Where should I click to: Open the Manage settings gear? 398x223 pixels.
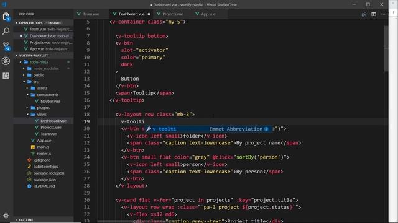(x=6, y=216)
